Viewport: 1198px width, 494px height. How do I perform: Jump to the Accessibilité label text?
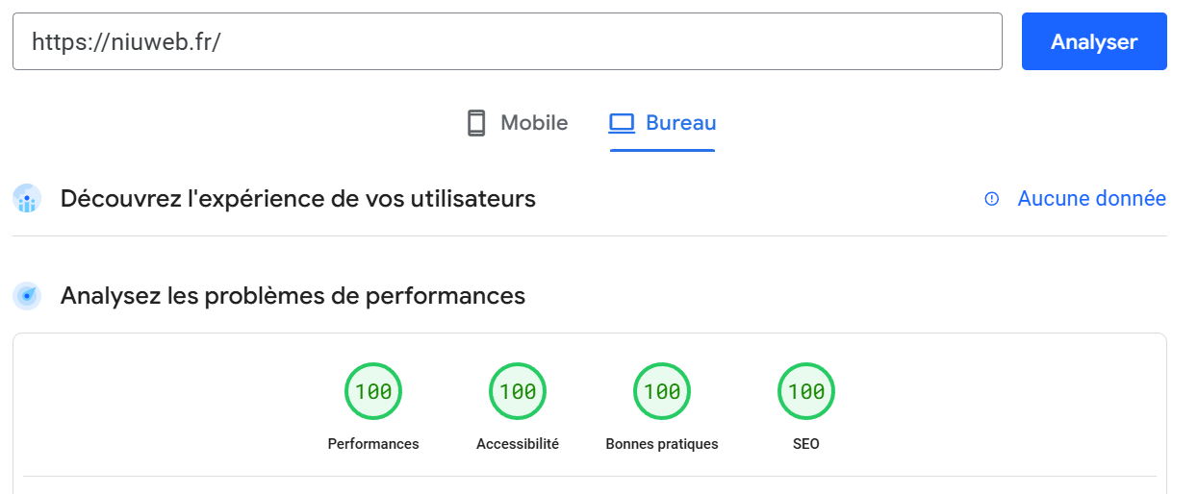coord(518,444)
